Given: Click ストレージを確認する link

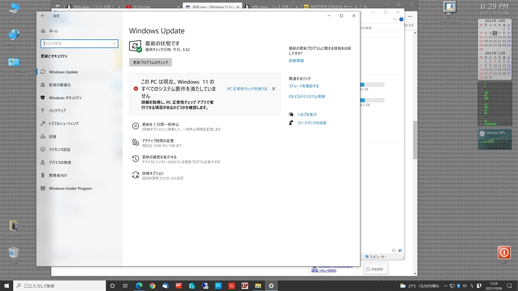Looking at the screenshot, I should [304, 86].
